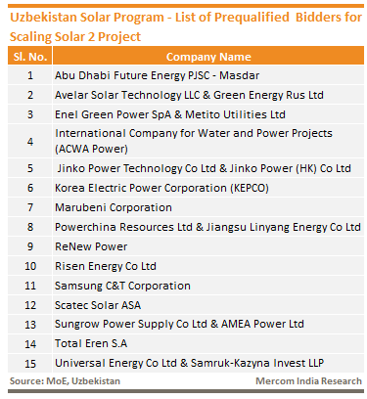Select Avelar Solar Technology LLC row
367x399 pixels.
click(x=186, y=95)
